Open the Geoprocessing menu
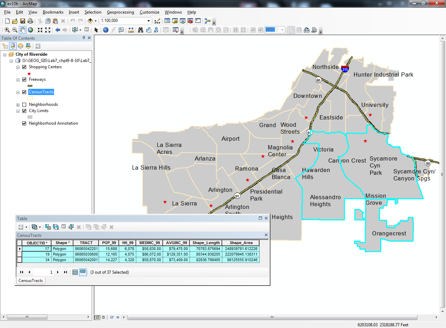 (120, 12)
